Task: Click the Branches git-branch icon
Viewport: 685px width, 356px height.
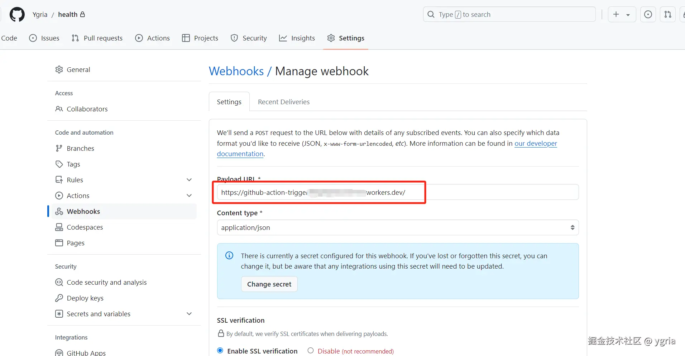Action: pyautogui.click(x=59, y=148)
